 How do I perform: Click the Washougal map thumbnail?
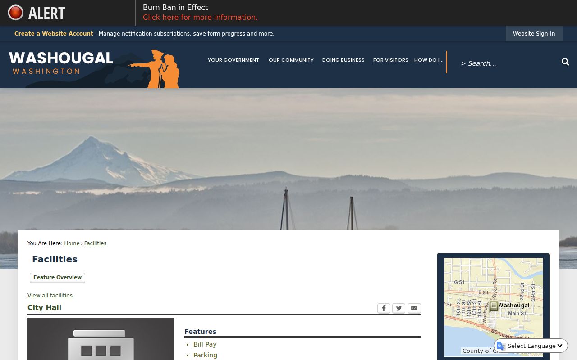(x=494, y=307)
